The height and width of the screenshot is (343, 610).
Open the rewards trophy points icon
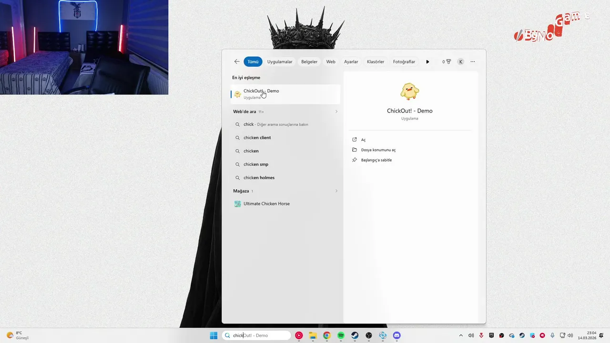click(447, 61)
